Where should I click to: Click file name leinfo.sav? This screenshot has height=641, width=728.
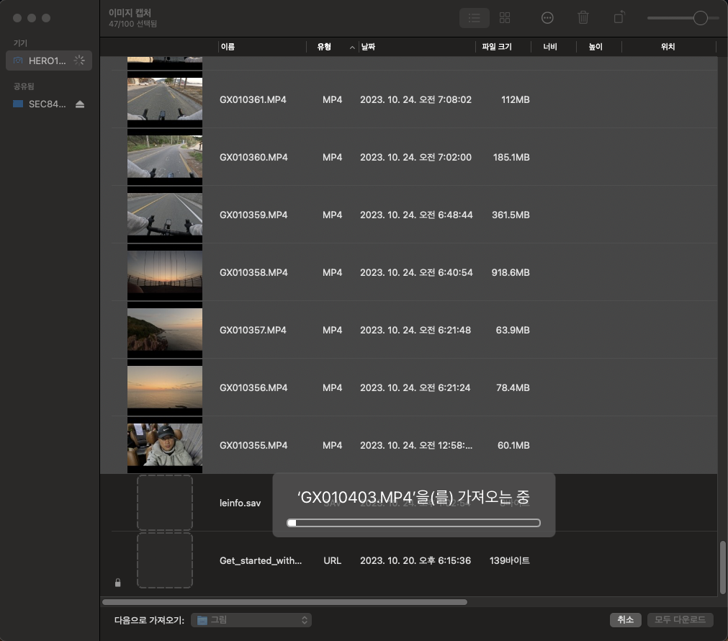point(240,503)
